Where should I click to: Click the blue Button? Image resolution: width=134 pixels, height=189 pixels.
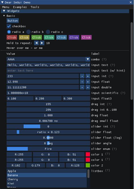tap(12, 21)
